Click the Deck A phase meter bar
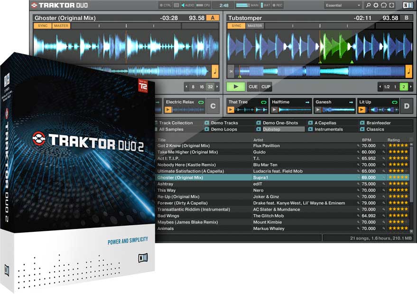This screenshot has height=294, width=417. click(x=145, y=26)
